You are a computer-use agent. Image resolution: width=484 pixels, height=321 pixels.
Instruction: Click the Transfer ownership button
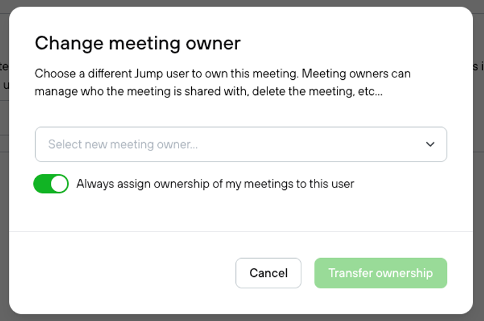pos(381,273)
